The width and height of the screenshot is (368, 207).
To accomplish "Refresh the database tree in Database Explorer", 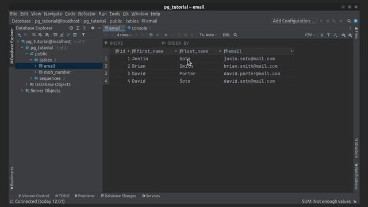I will pyautogui.click(x=34, y=35).
